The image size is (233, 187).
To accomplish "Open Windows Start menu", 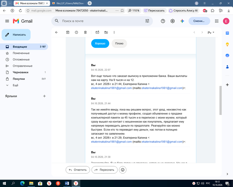I will 4,183.
